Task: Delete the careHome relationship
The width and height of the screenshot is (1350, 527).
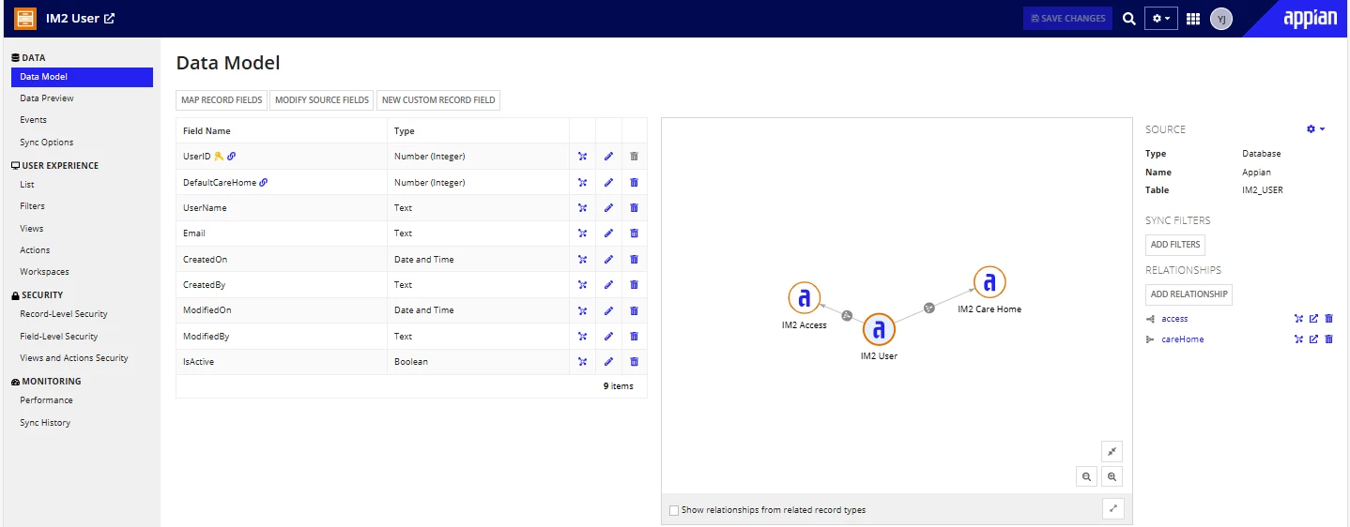Action: click(x=1328, y=339)
